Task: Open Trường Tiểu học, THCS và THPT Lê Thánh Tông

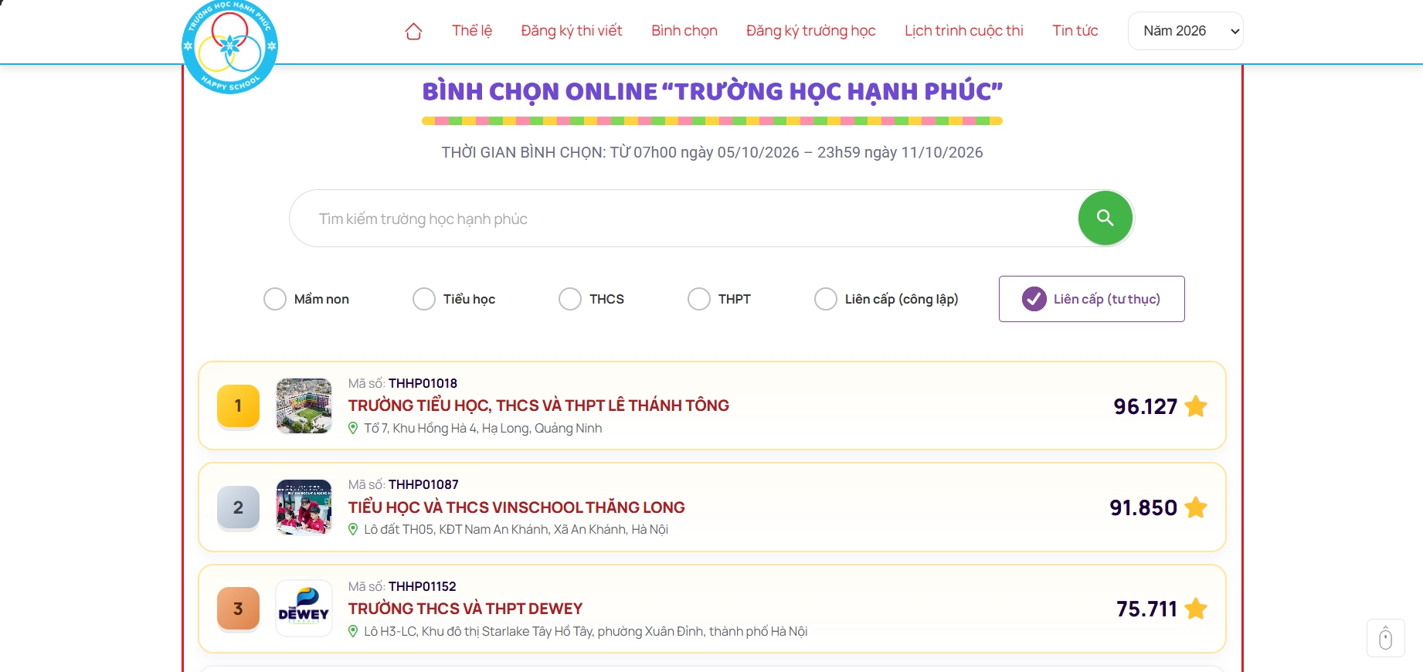Action: tap(538, 406)
